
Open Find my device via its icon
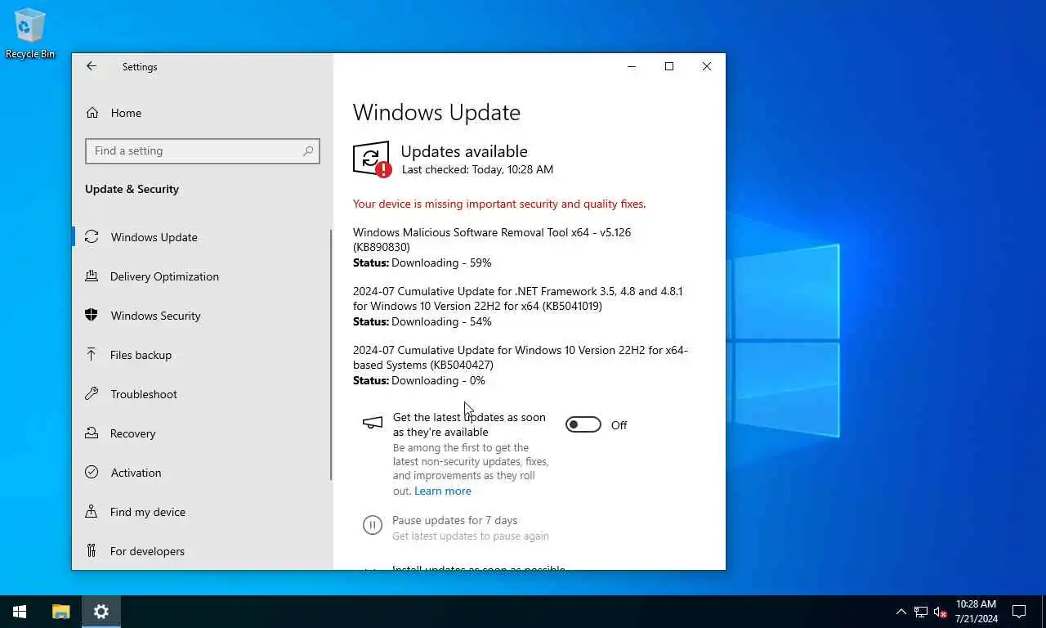(92, 512)
